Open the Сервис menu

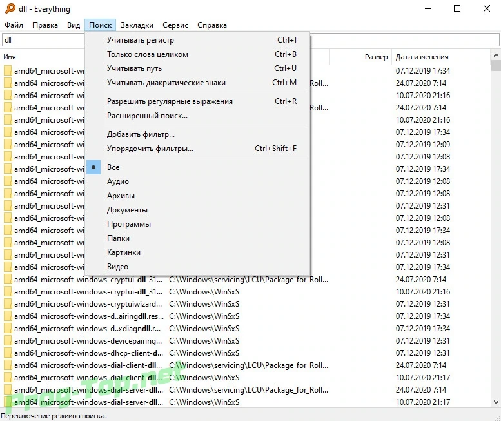point(175,25)
